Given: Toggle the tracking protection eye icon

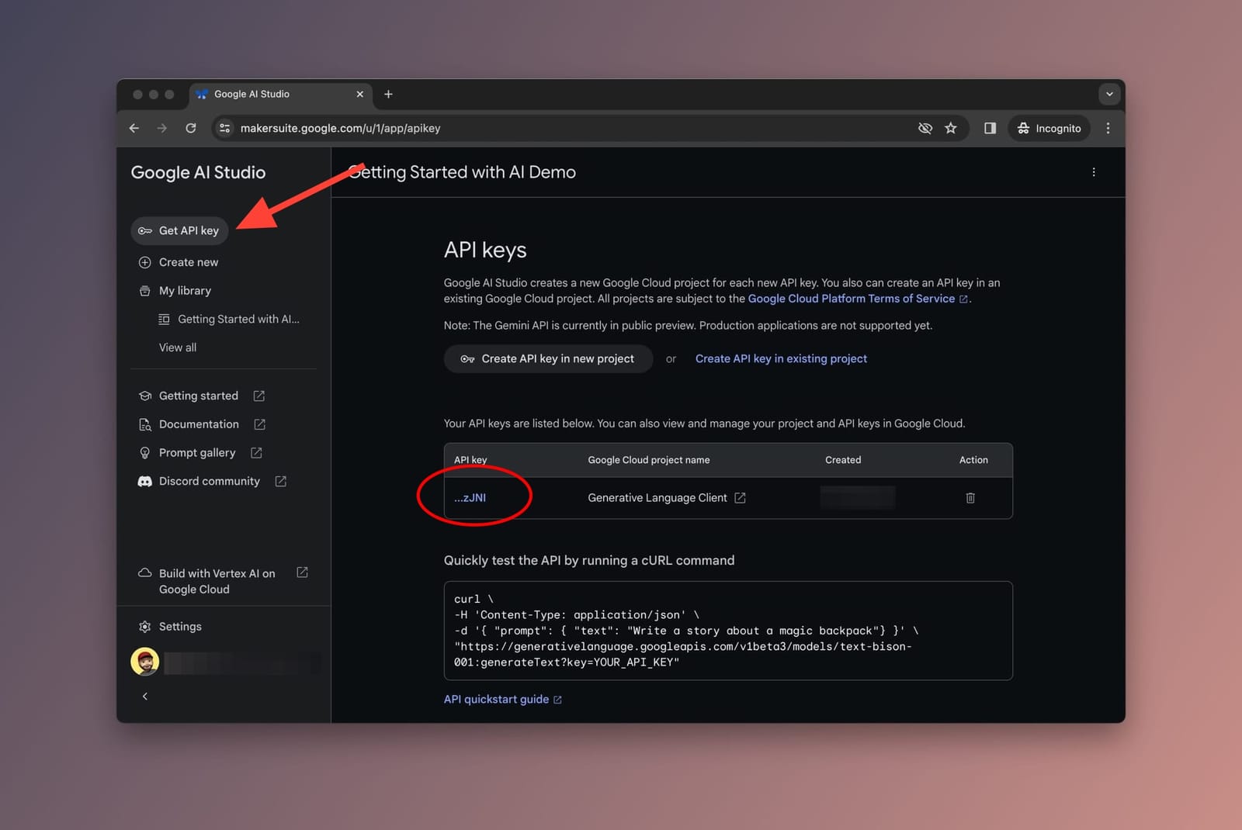Looking at the screenshot, I should (x=925, y=128).
